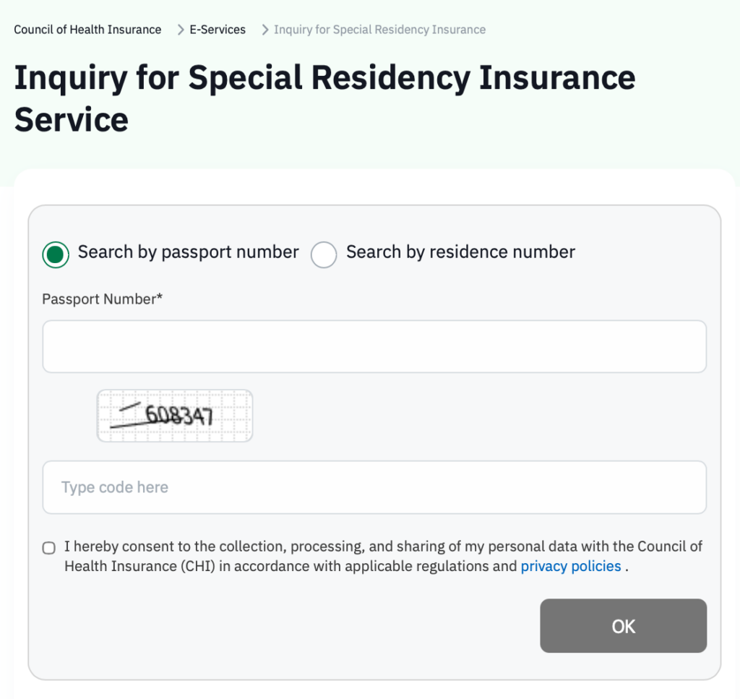This screenshot has width=740, height=699.
Task: Click the chevron right after E-Services
Action: tap(265, 30)
